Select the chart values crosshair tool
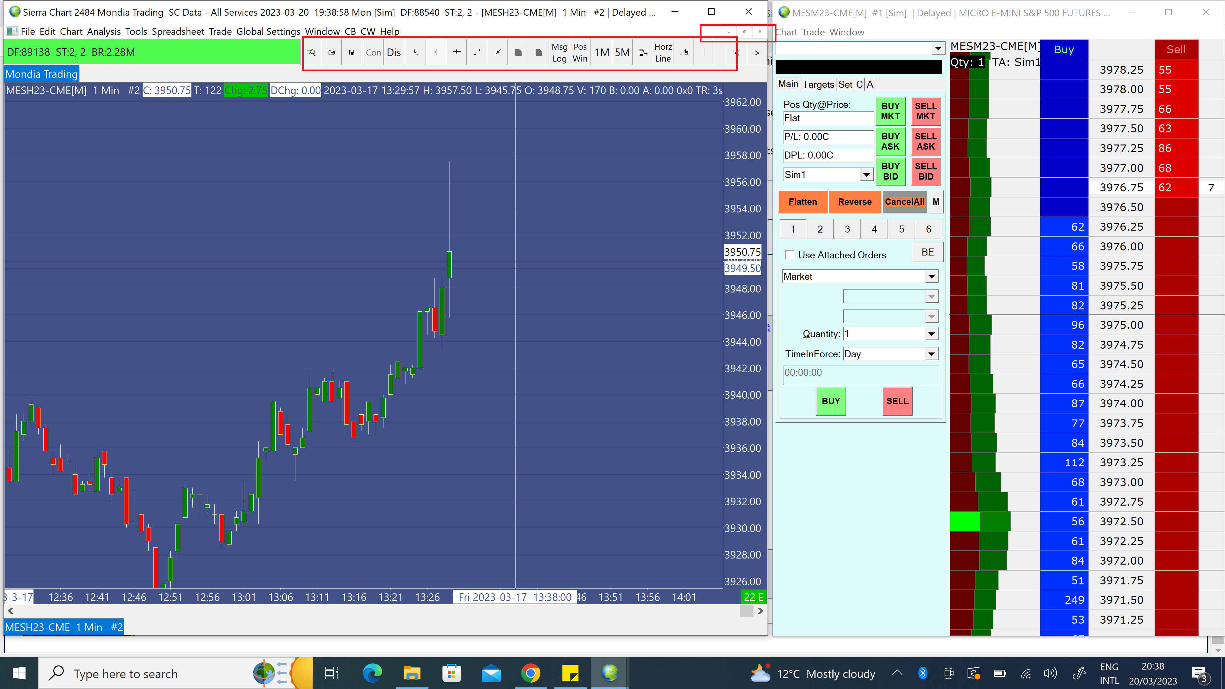This screenshot has height=689, width=1225. coord(436,52)
